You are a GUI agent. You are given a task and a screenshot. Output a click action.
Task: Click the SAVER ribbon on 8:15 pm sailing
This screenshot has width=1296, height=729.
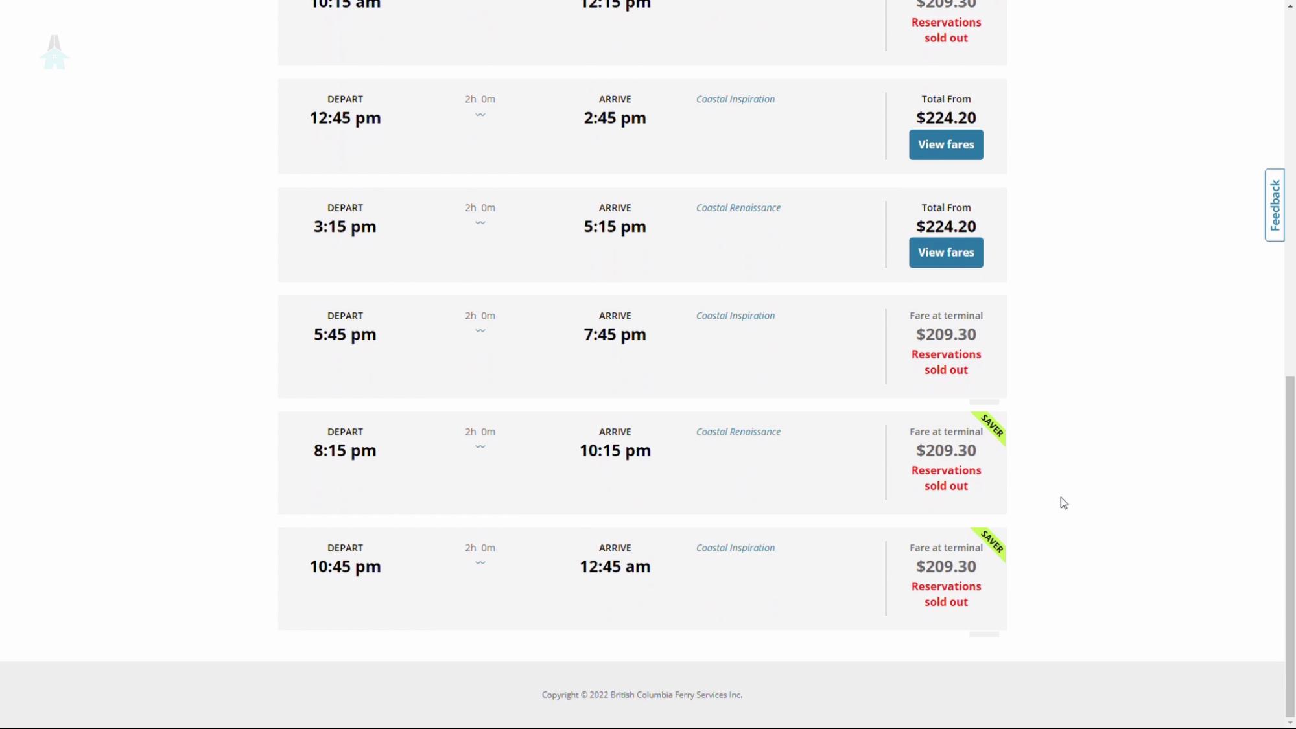pos(991,426)
